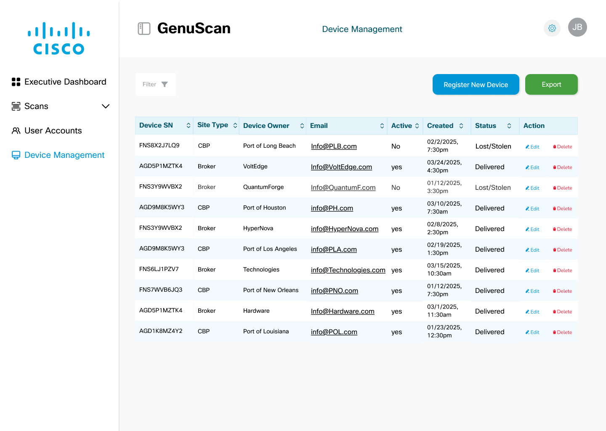This screenshot has width=606, height=431.
Task: Sort table by Device SN column
Action: point(189,126)
